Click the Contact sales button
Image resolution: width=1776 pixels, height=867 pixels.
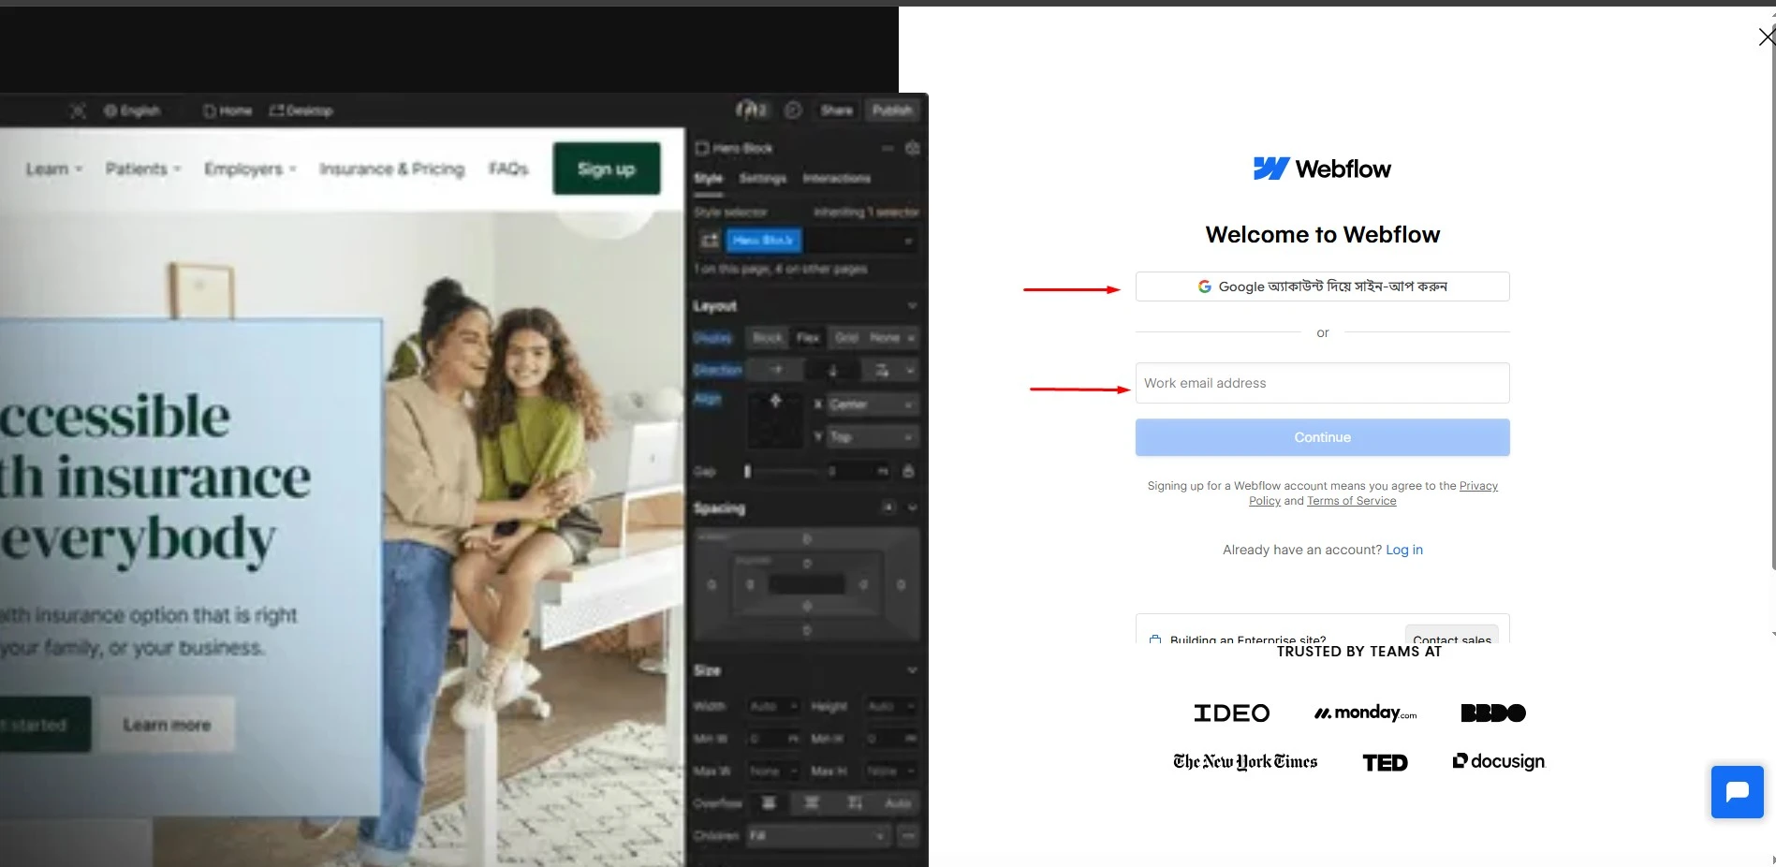1451,635
